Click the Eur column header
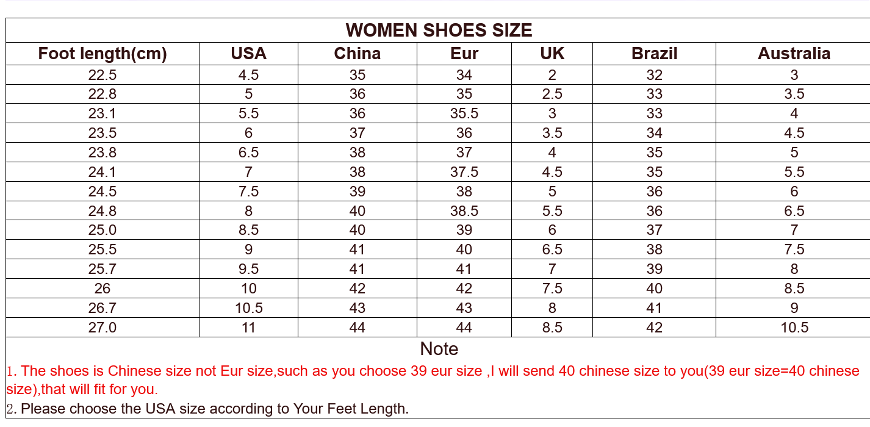Image resolution: width=870 pixels, height=427 pixels. (464, 54)
